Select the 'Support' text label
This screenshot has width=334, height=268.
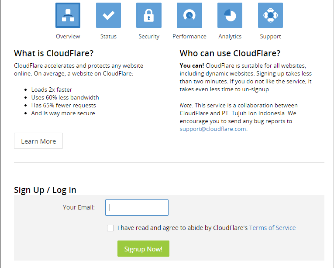click(270, 37)
